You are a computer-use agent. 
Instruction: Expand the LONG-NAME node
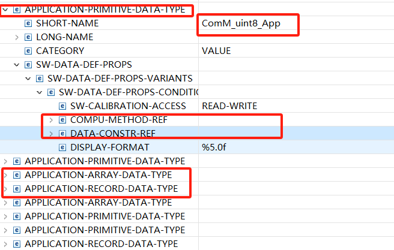point(17,37)
